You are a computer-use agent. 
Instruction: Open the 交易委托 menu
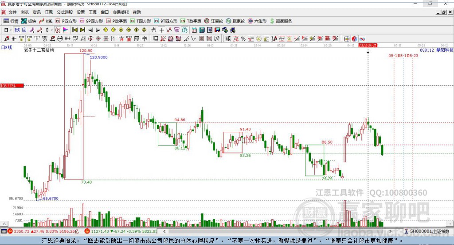pyautogui.click(x=121, y=12)
